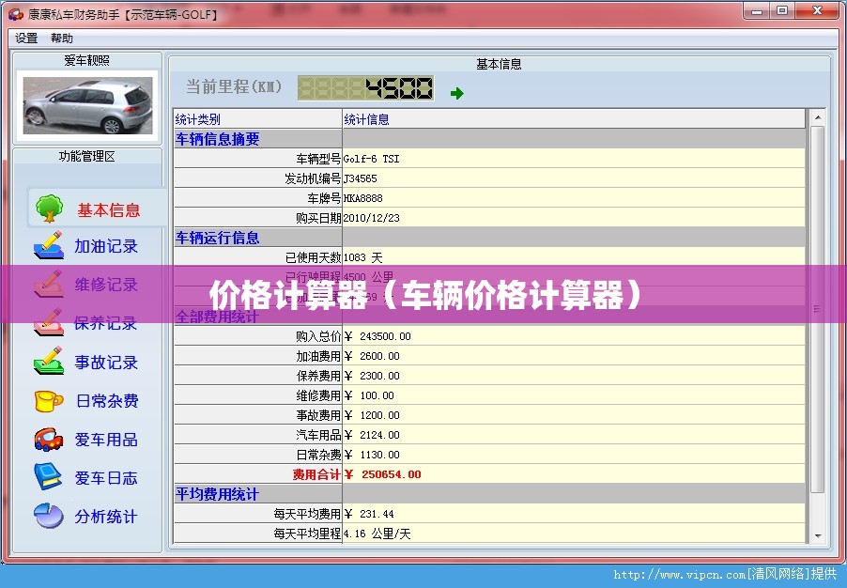
Task: Select the 平均费用统计 section row
Action: coord(489,494)
